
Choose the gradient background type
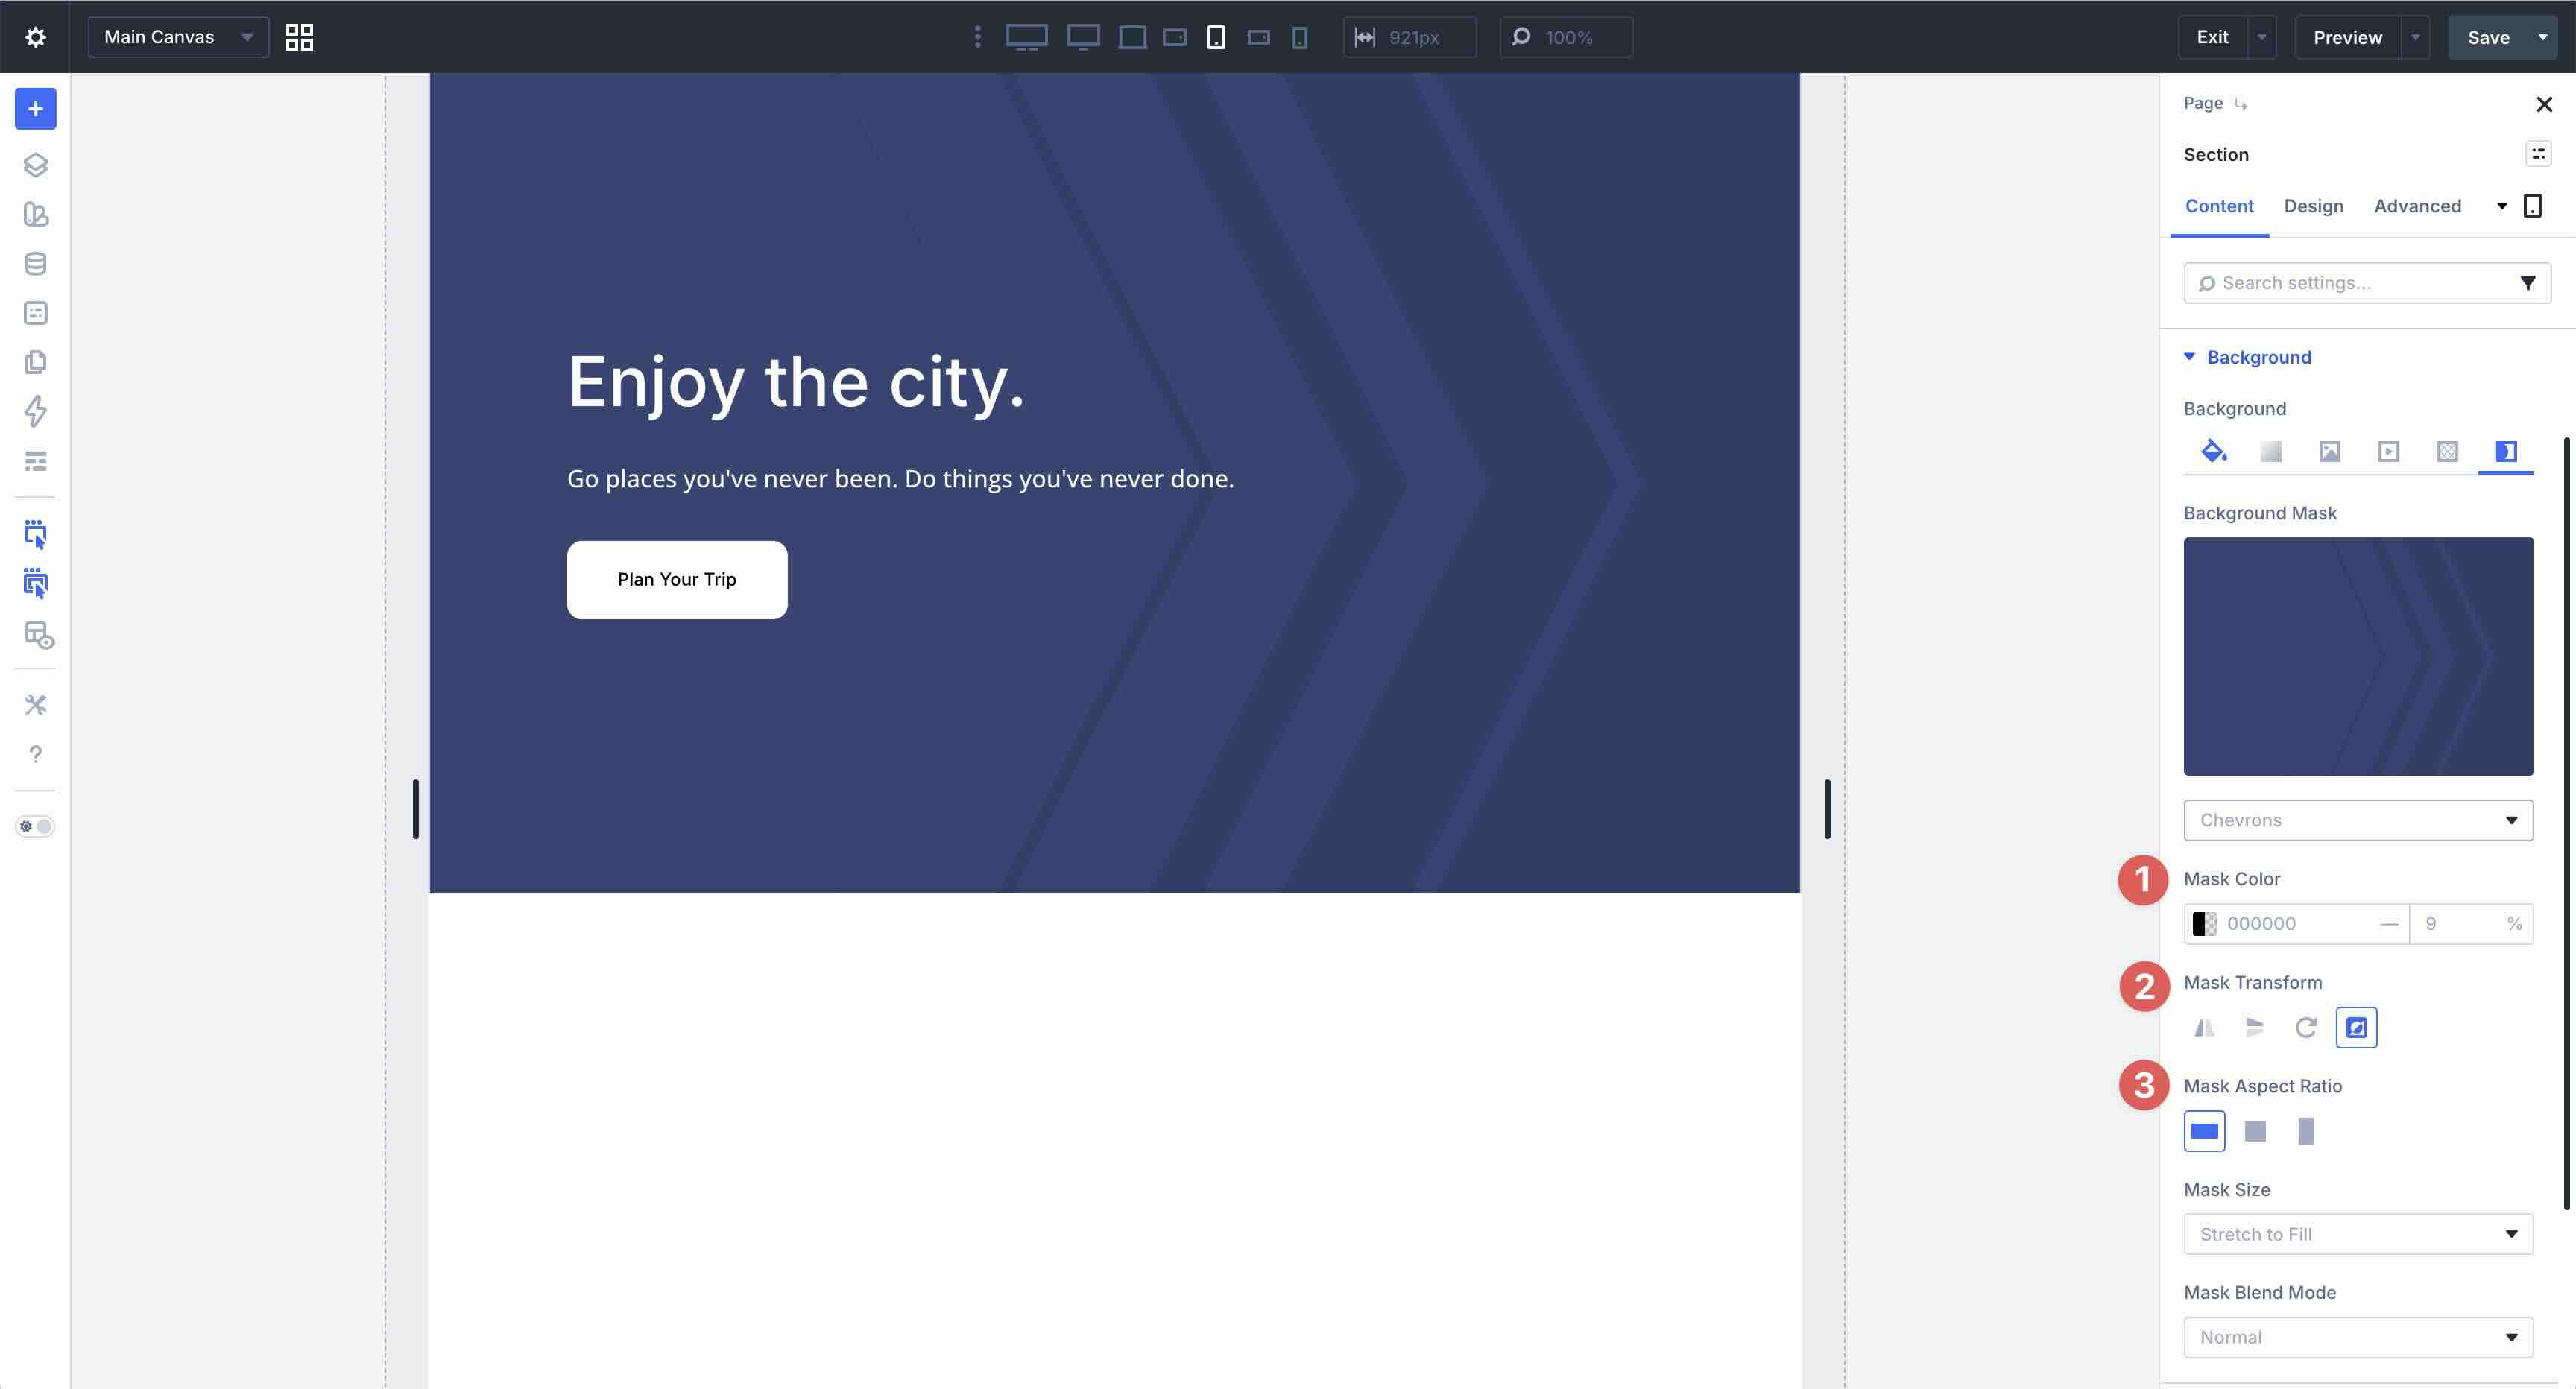point(2271,451)
